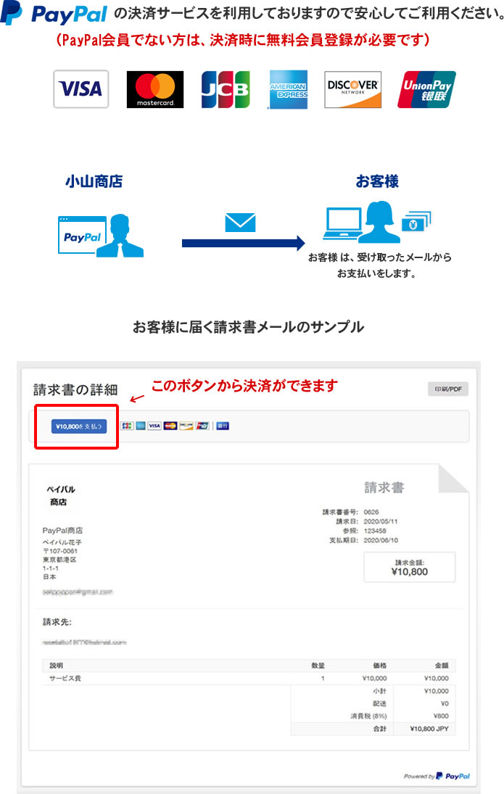Click the 説明 column header

(57, 666)
